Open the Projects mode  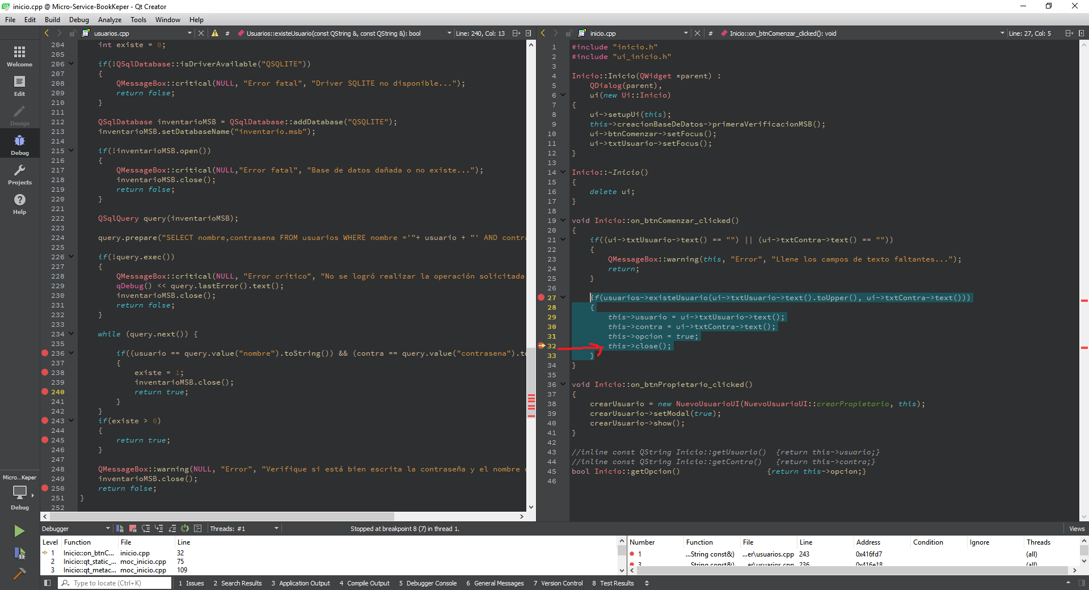point(19,174)
